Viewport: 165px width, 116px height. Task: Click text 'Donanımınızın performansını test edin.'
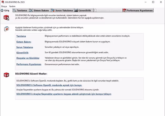[x=62, y=64]
